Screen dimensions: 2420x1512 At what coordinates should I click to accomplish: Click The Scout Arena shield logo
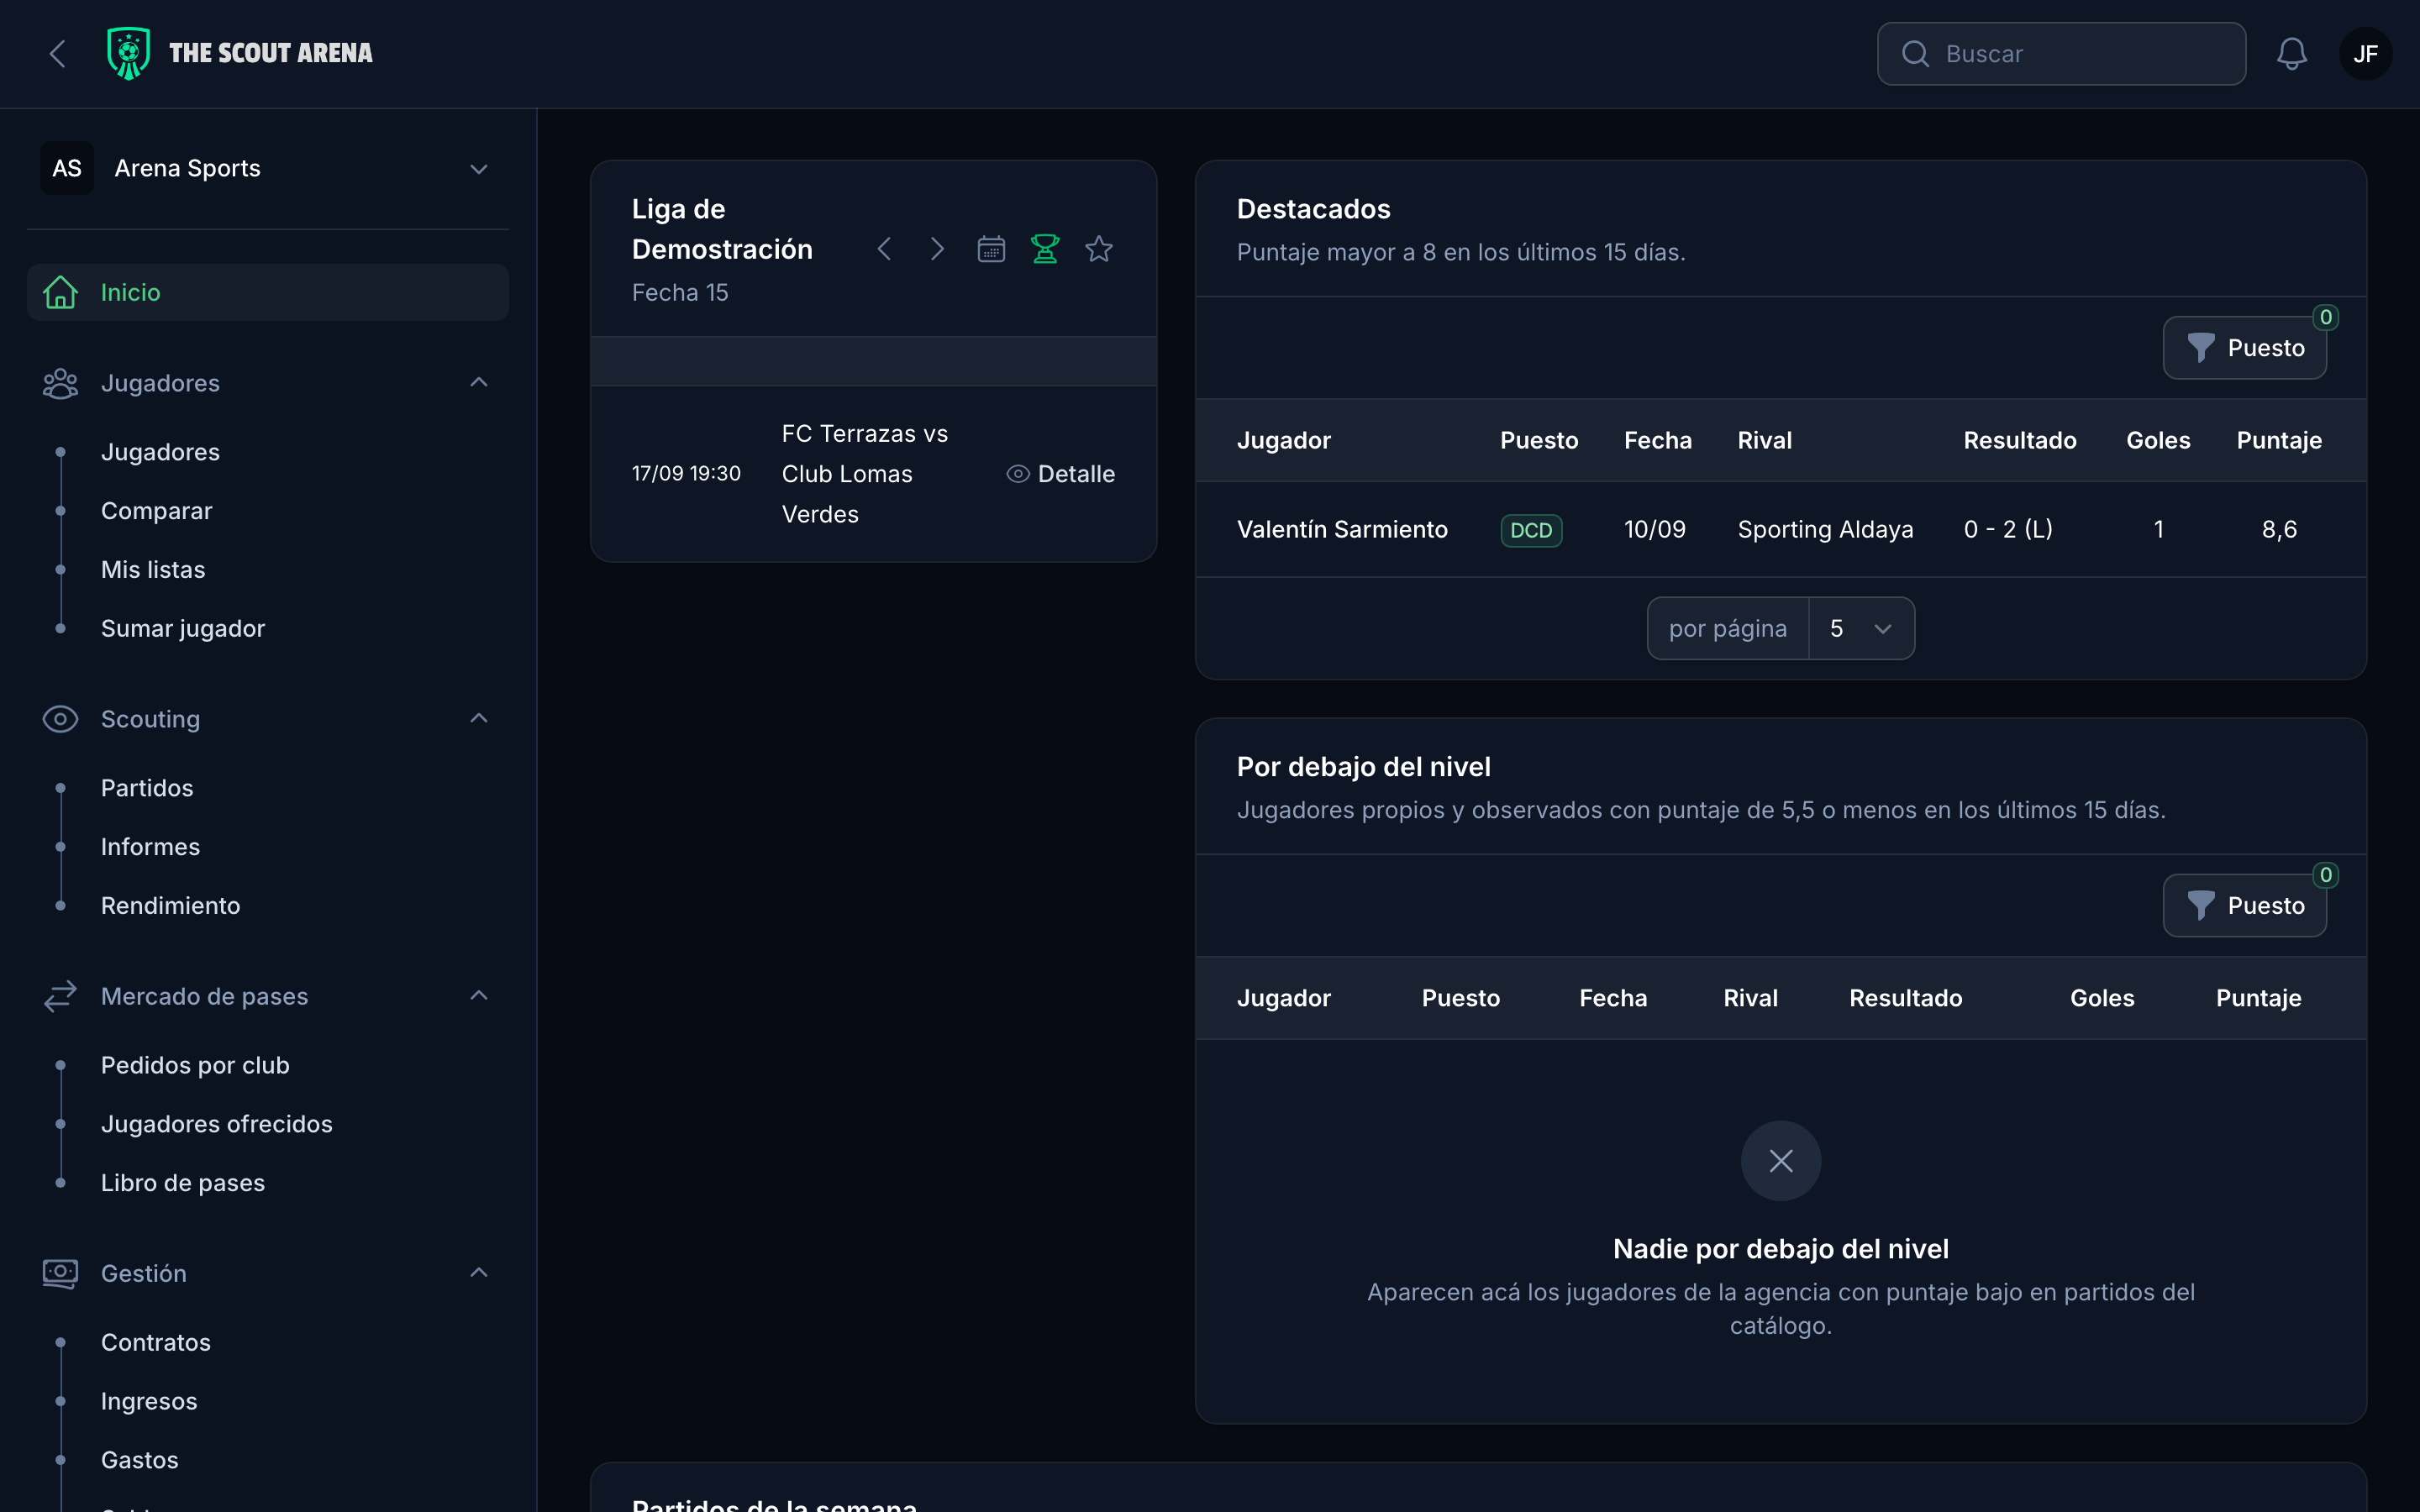coord(128,53)
